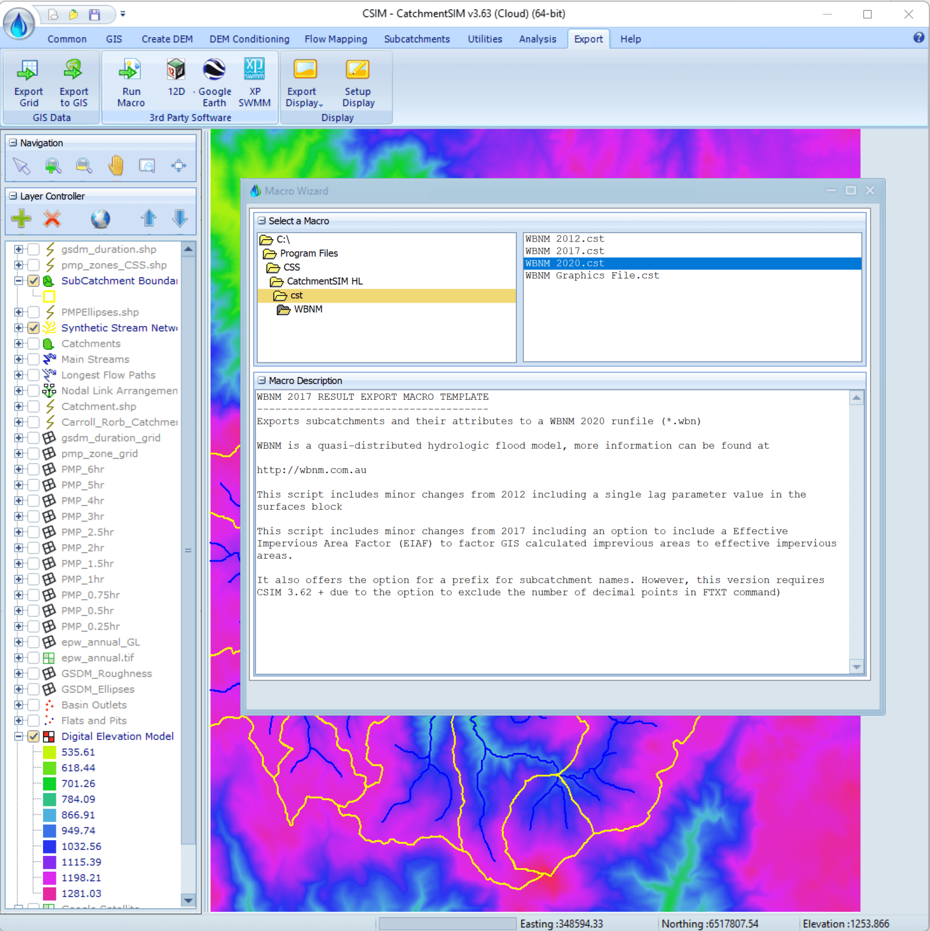Click the red X remove layer icon
The width and height of the screenshot is (930, 931).
coord(52,219)
